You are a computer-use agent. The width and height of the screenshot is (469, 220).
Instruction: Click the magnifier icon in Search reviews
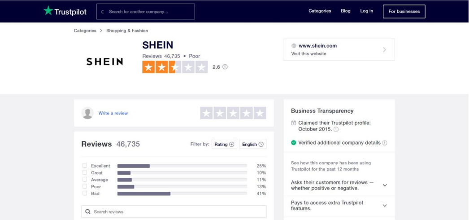[x=88, y=212]
